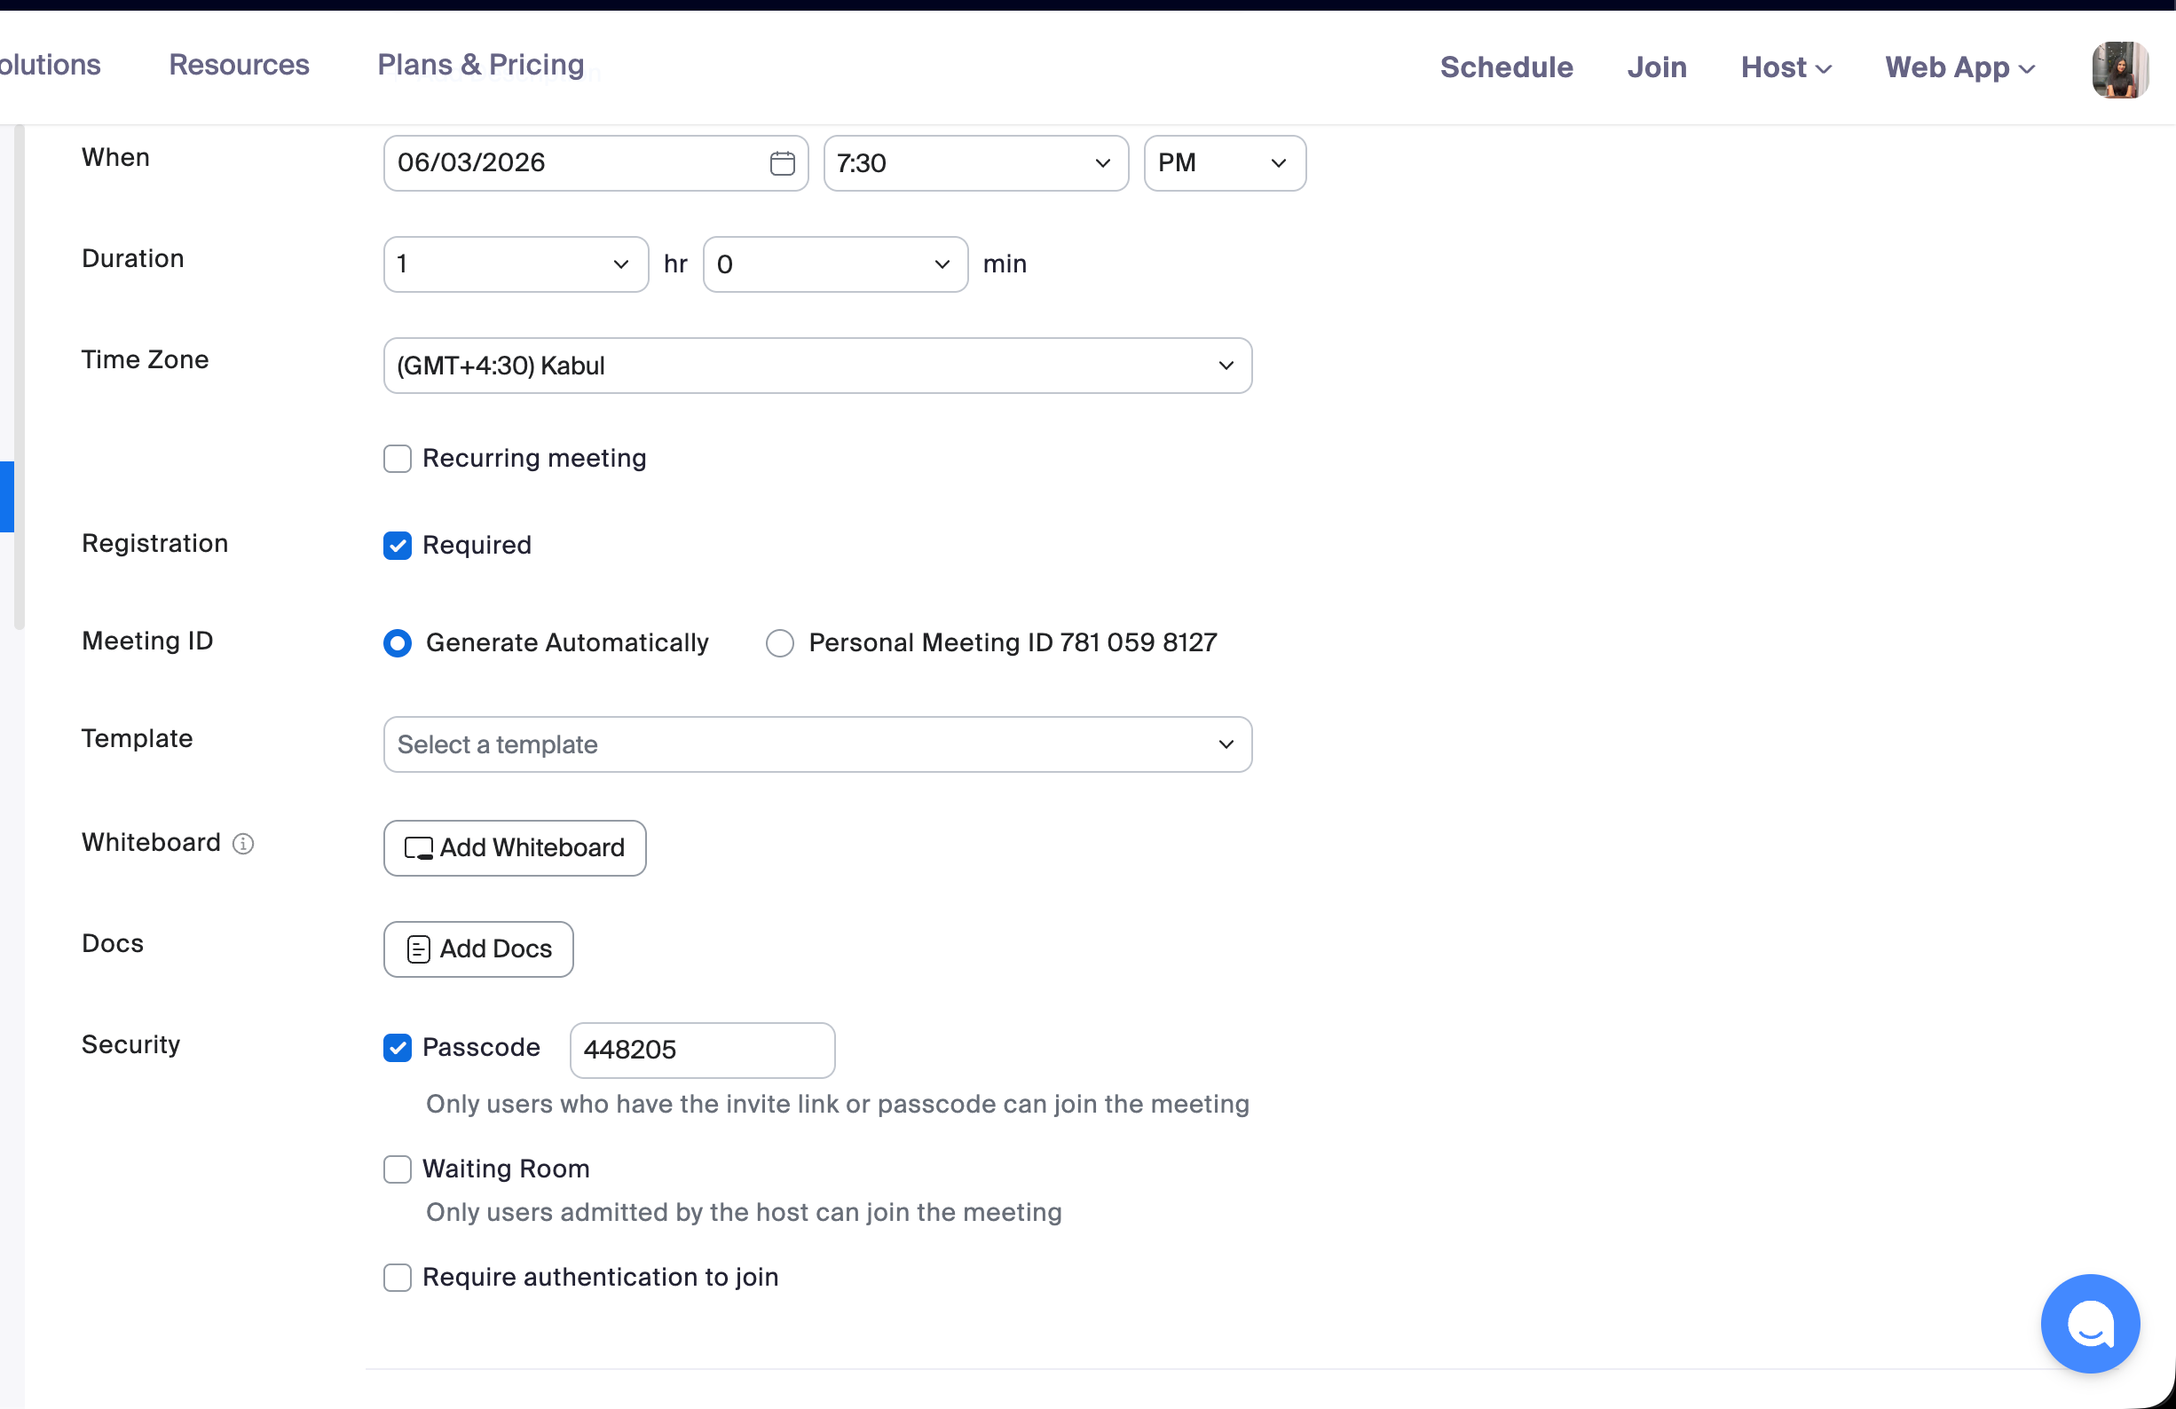Open the Select a template dropdown
2176x1409 pixels.
click(817, 744)
